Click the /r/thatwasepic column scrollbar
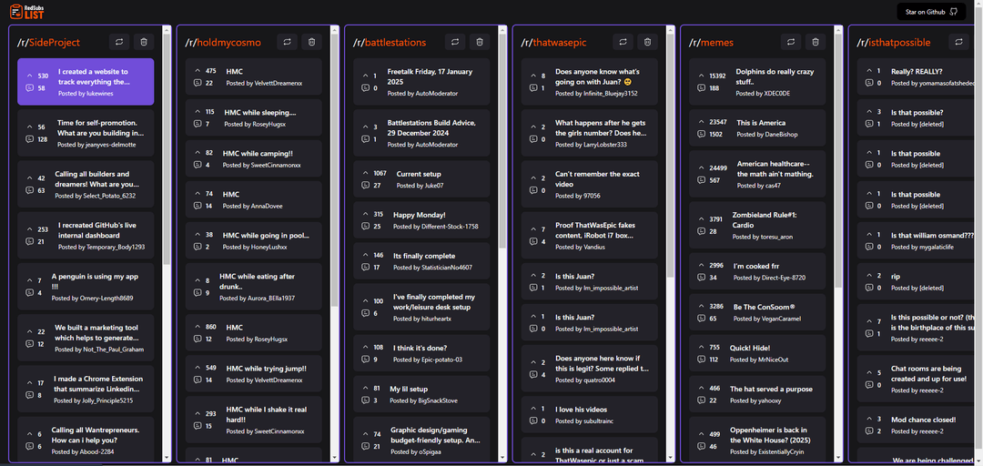983x466 pixels. [x=670, y=146]
